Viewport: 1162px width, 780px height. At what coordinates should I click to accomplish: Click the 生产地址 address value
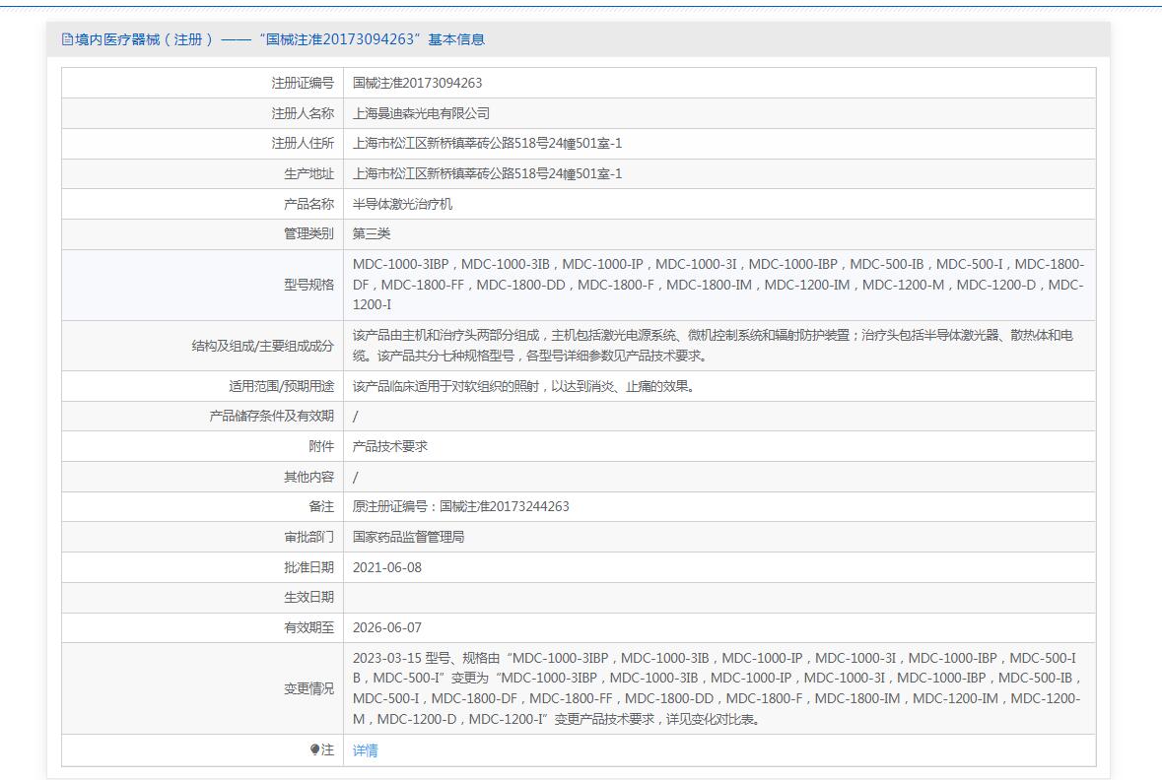click(x=487, y=173)
